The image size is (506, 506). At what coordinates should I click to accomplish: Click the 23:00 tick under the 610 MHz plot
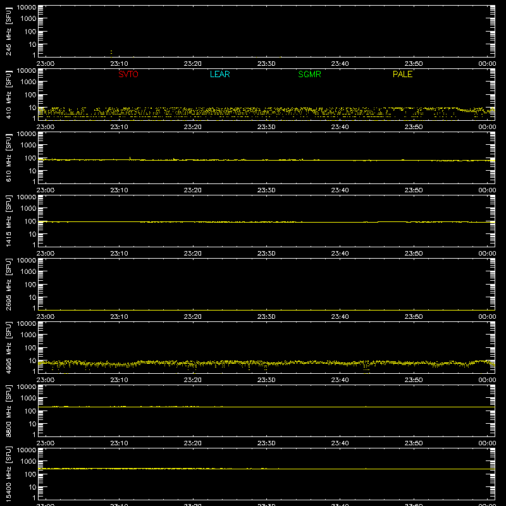tap(46, 190)
